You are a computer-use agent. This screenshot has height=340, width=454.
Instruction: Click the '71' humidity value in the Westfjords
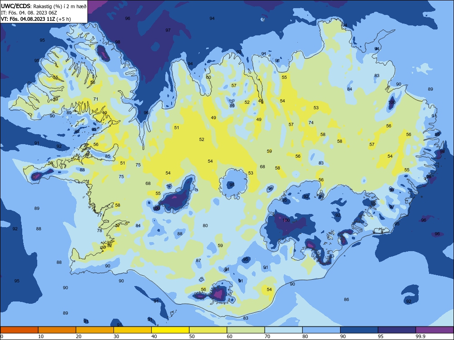point(96,99)
